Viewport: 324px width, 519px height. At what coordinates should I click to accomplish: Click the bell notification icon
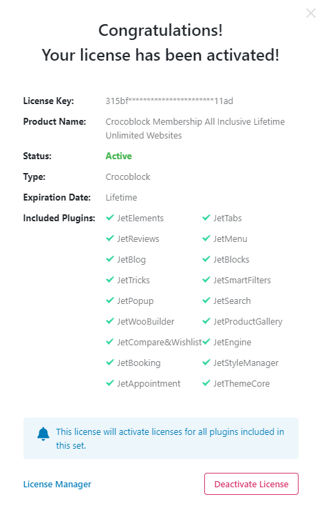43,434
